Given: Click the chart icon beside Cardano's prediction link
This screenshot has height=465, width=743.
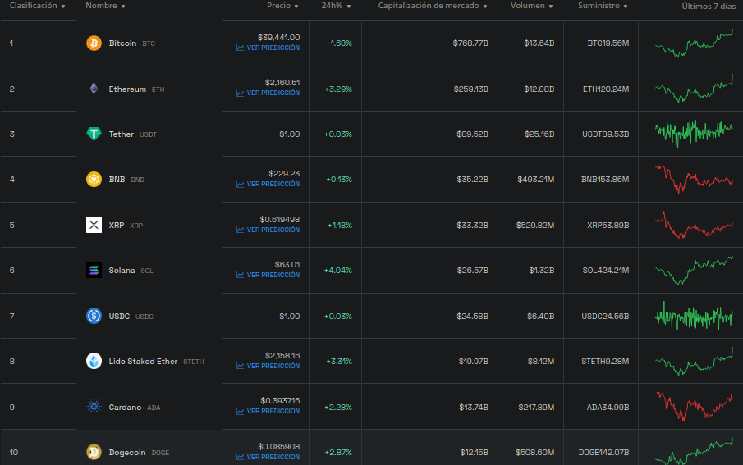Looking at the screenshot, I should 241,412.
